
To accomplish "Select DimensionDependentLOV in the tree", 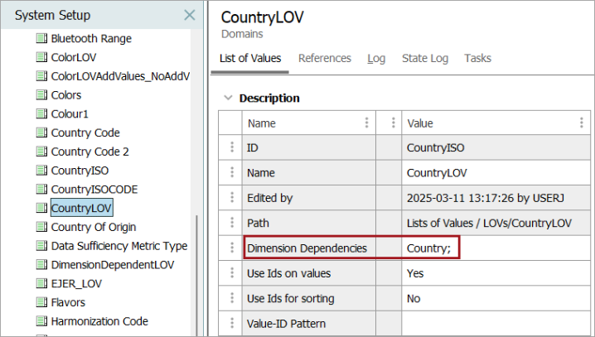I will click(x=113, y=265).
